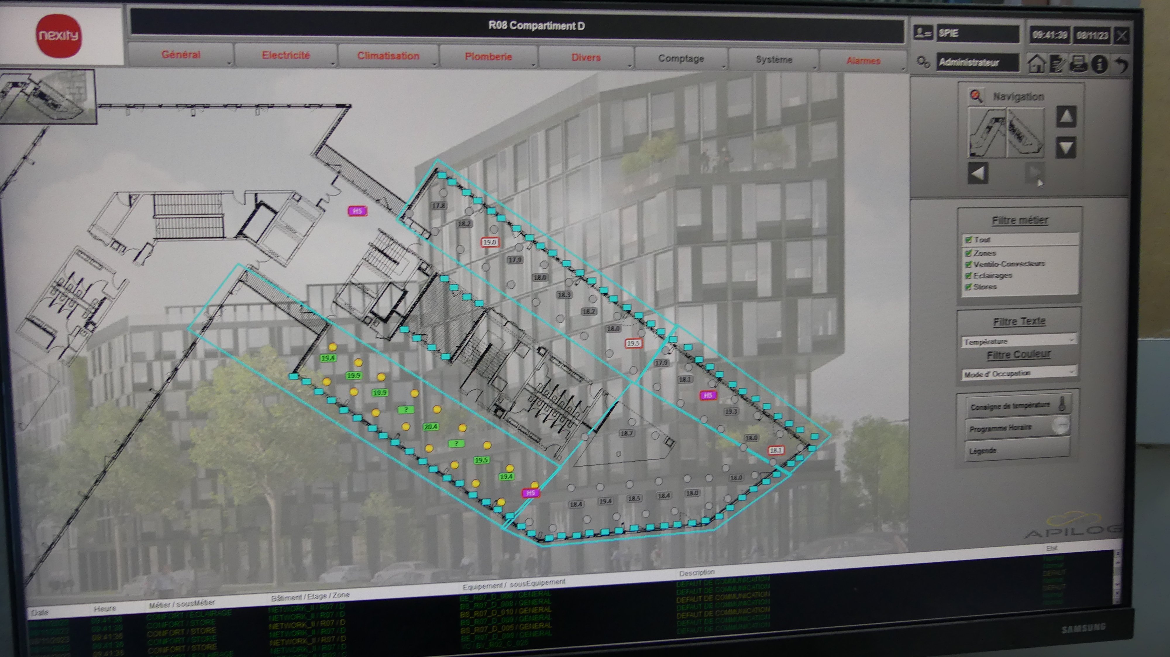Toggle the Stores checkbox
Screen dimensions: 1170x657
point(968,287)
